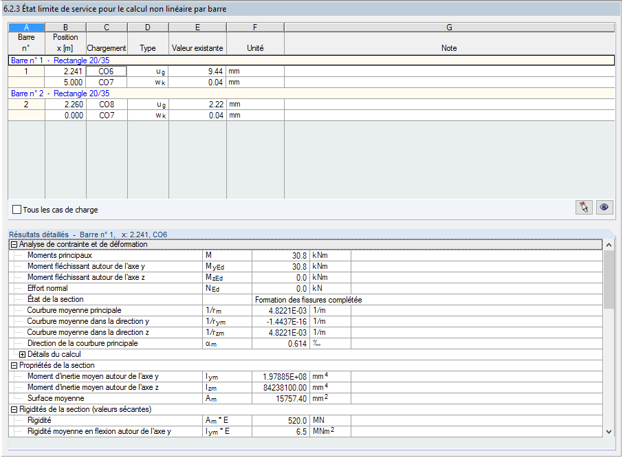Select 'Barre n° 2 - Rectangle 20/35' group row
This screenshot has width=623, height=458.
pos(311,94)
